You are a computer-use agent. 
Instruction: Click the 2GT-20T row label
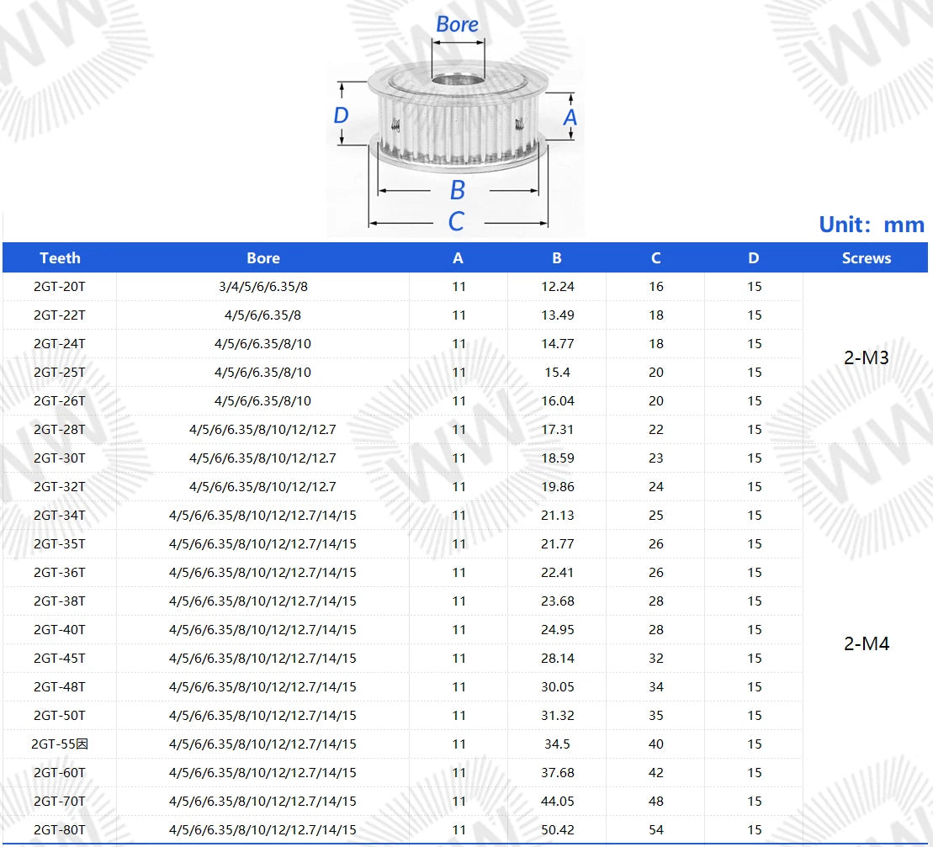tap(60, 287)
